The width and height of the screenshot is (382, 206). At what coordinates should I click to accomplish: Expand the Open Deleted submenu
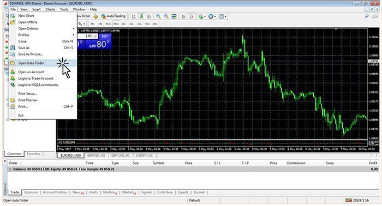pos(43,28)
